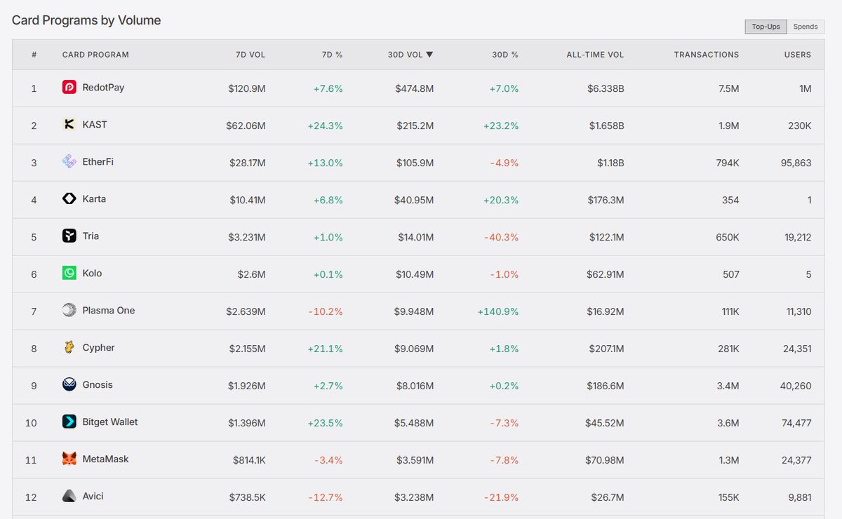Click EtherFi's user count 95,863
The width and height of the screenshot is (842, 519).
point(795,163)
